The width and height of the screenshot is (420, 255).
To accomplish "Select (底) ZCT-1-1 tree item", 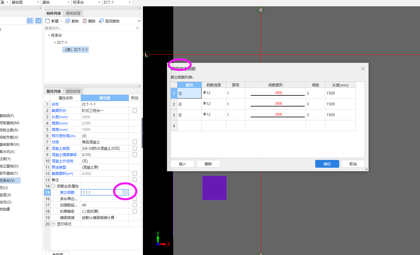I will [x=76, y=49].
